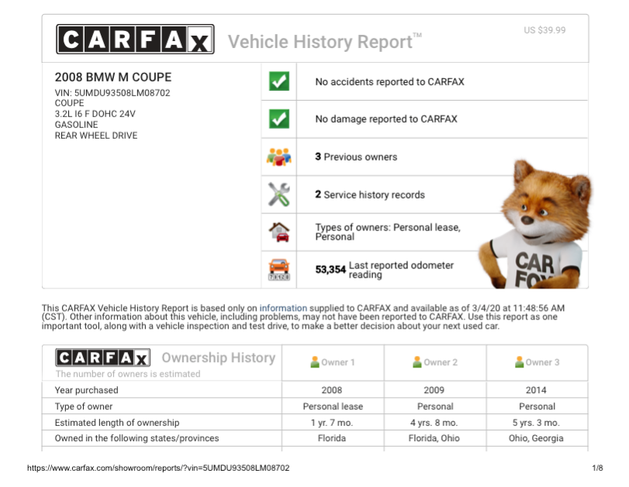The height and width of the screenshot is (487, 629).
Task: Select the Owner 3 column header
Action: [537, 362]
